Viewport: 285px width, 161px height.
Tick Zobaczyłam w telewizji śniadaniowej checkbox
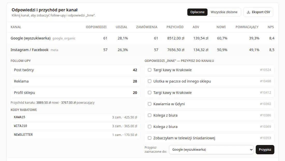tap(149, 138)
